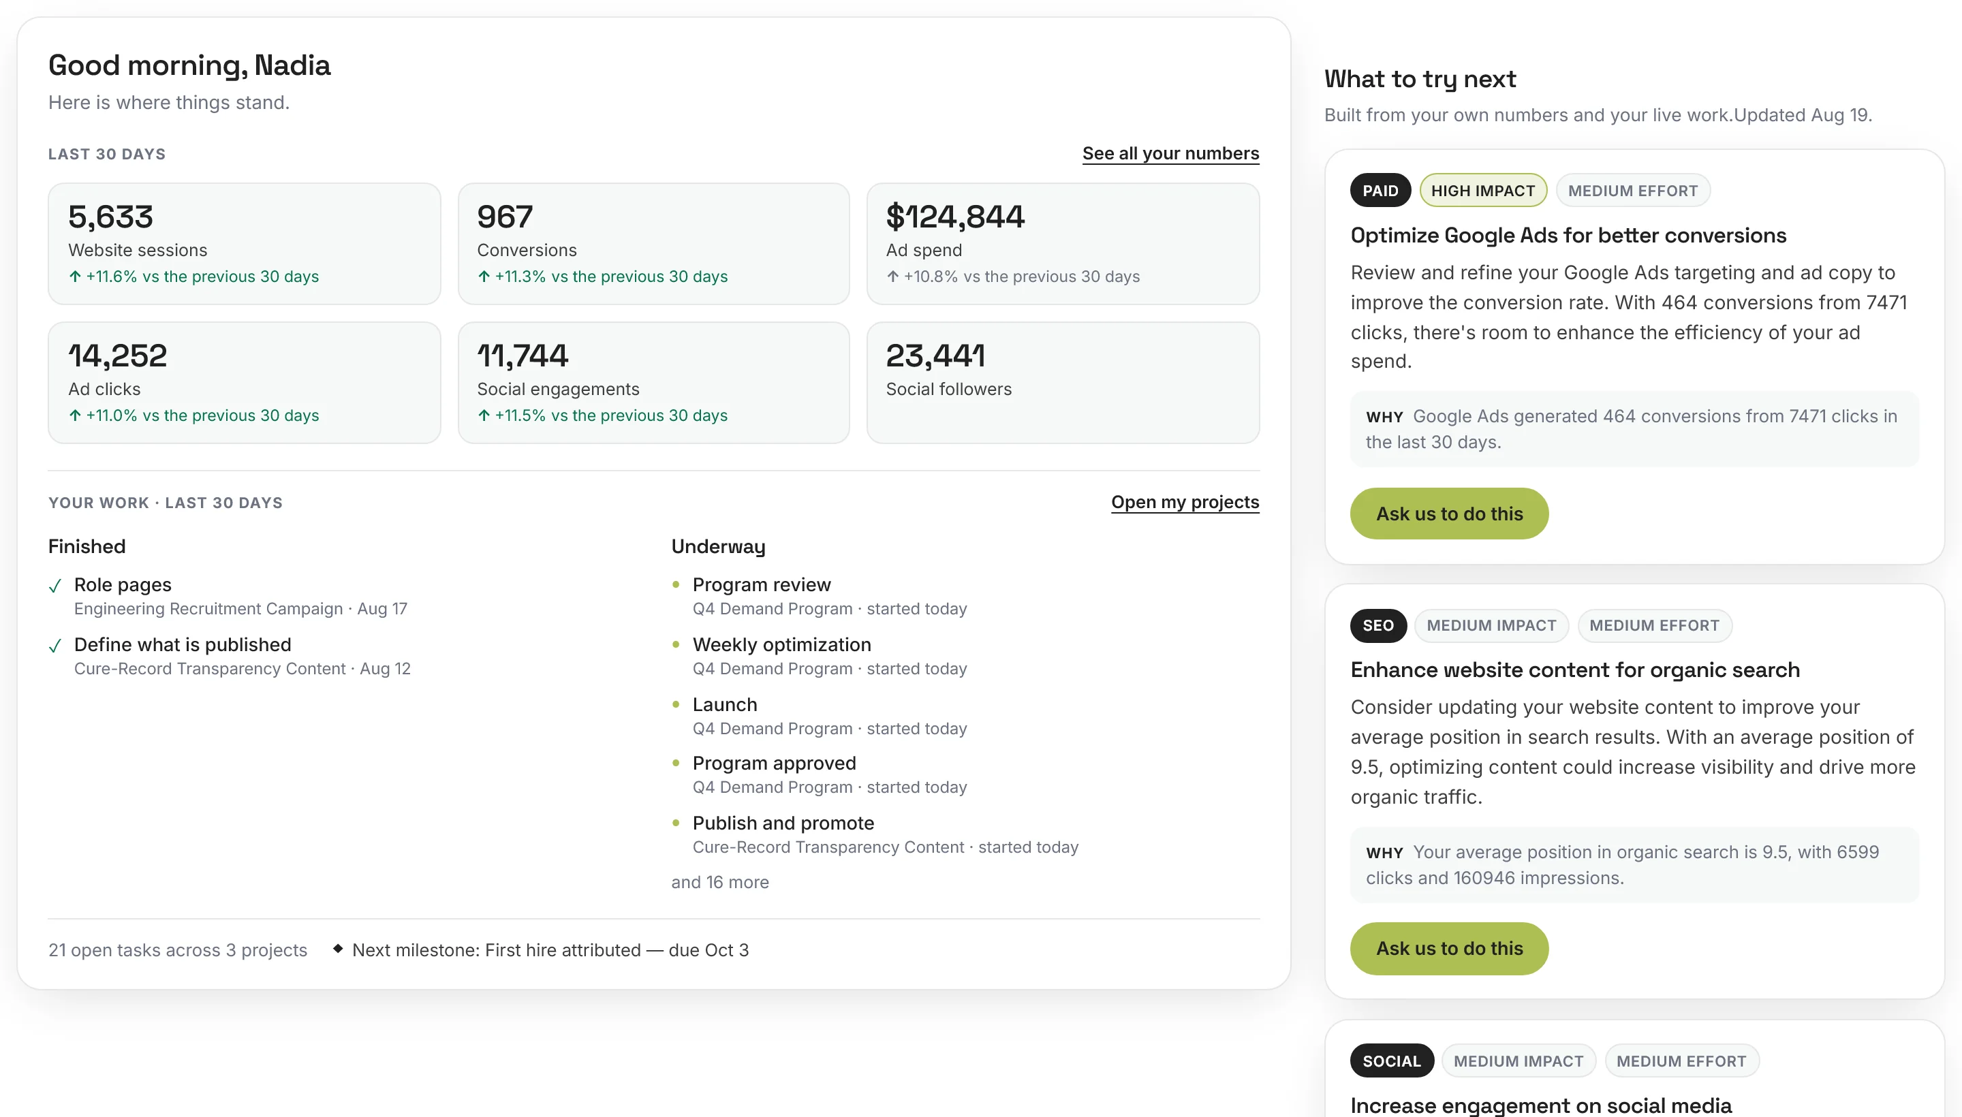This screenshot has width=1962, height=1117.
Task: Click 'Next milestone: First hire attributed' text
Action: coord(496,949)
